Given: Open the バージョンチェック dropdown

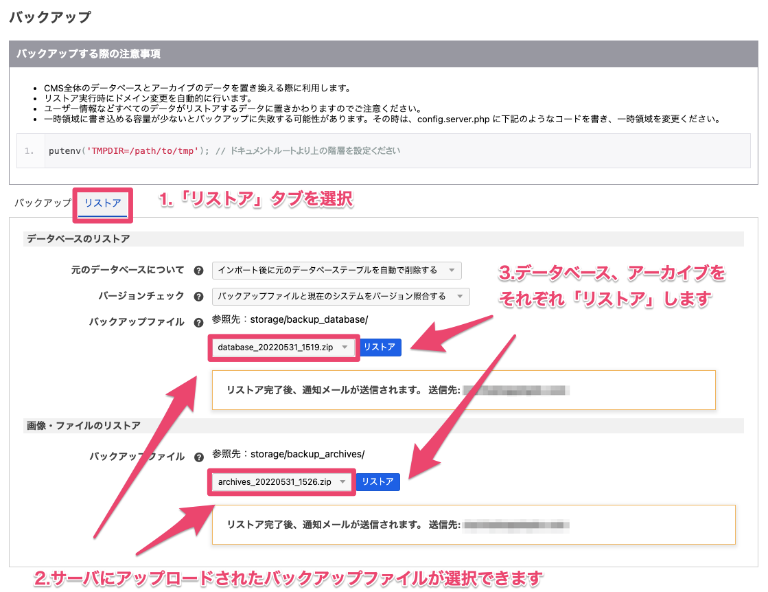Looking at the screenshot, I should [340, 297].
